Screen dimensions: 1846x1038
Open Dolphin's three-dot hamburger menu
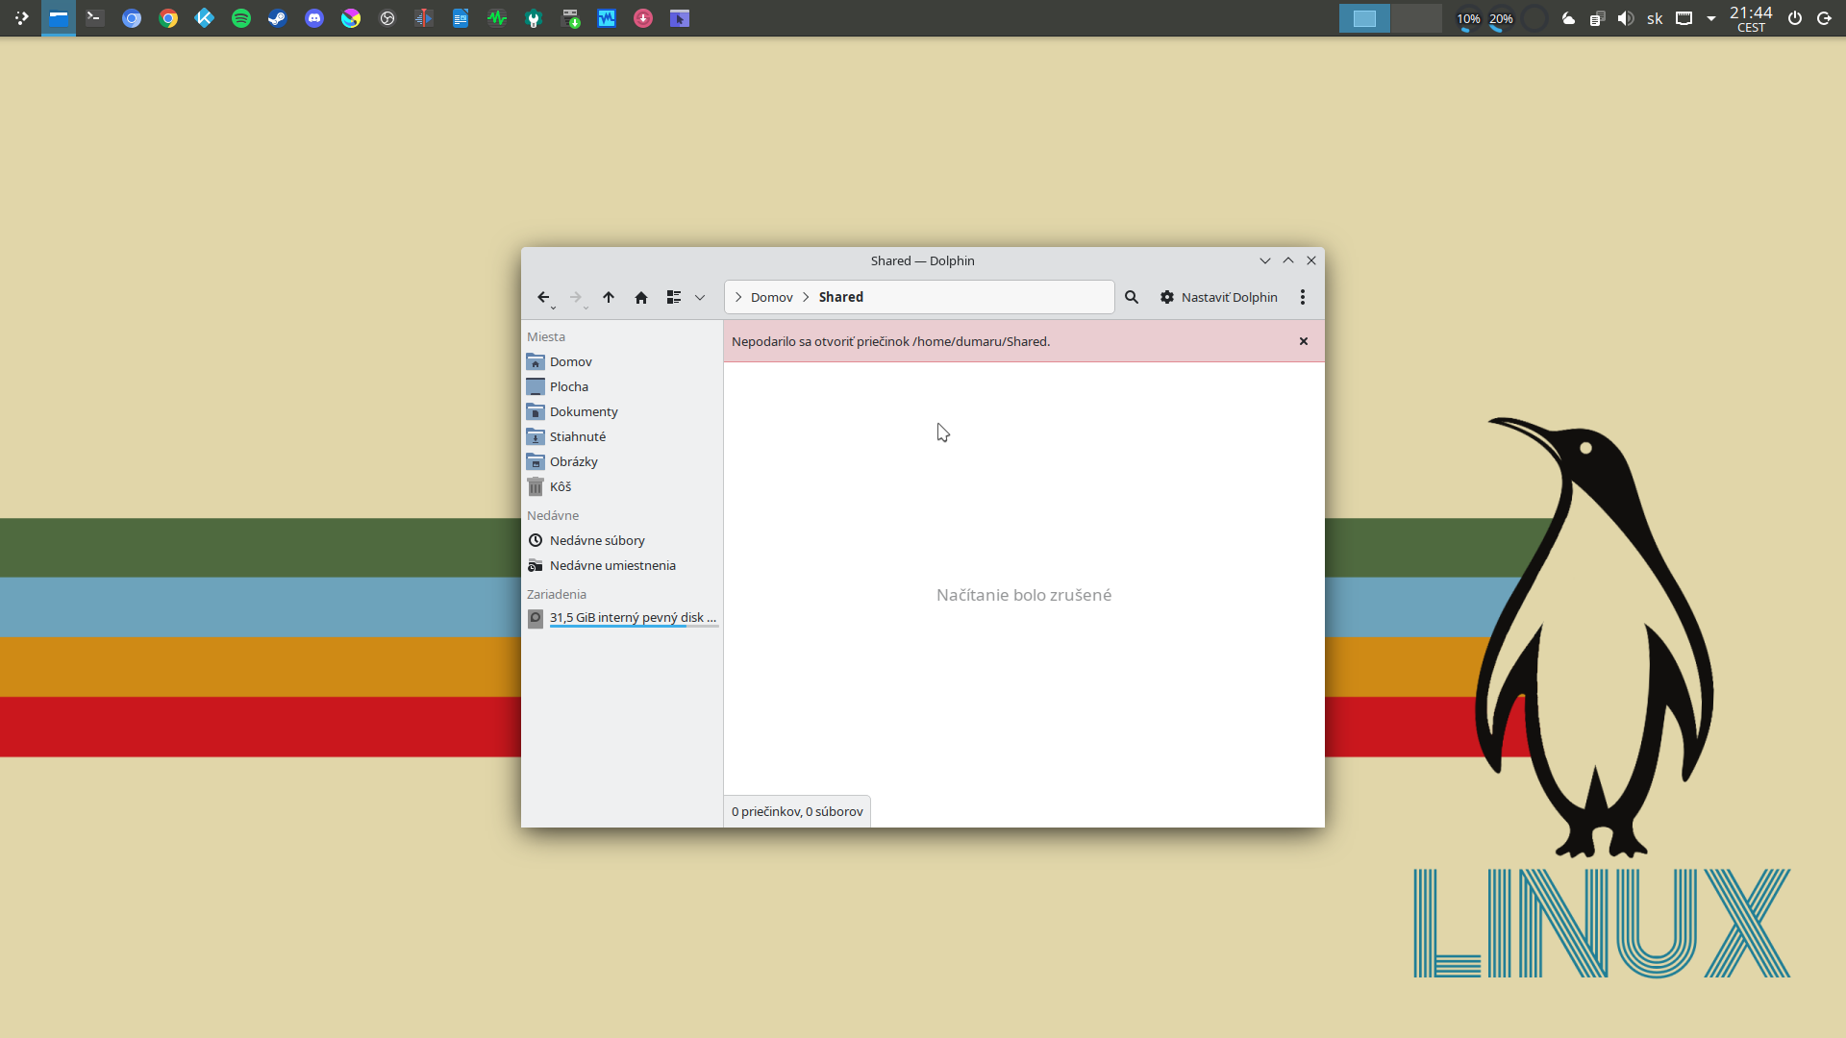coord(1303,298)
